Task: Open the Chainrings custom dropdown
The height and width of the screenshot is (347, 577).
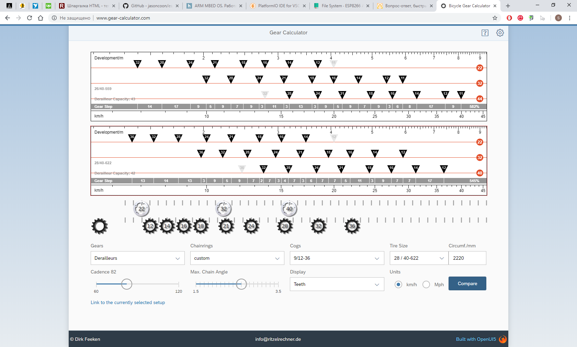Action: click(237, 258)
